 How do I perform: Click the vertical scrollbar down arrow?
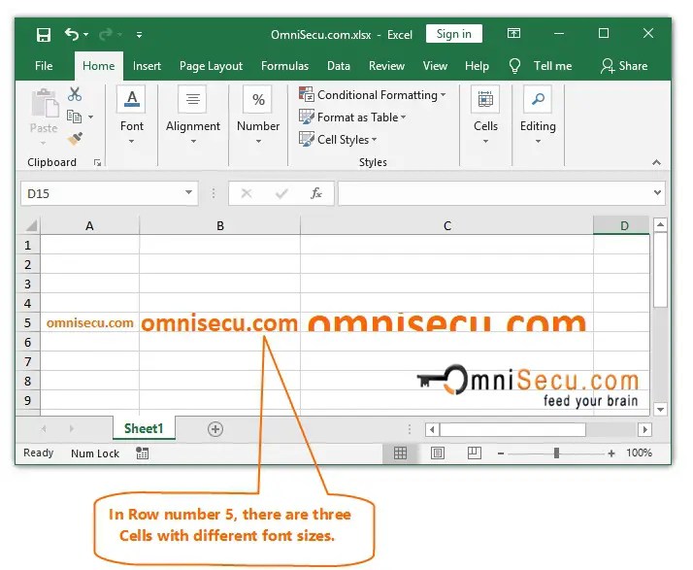tap(660, 410)
